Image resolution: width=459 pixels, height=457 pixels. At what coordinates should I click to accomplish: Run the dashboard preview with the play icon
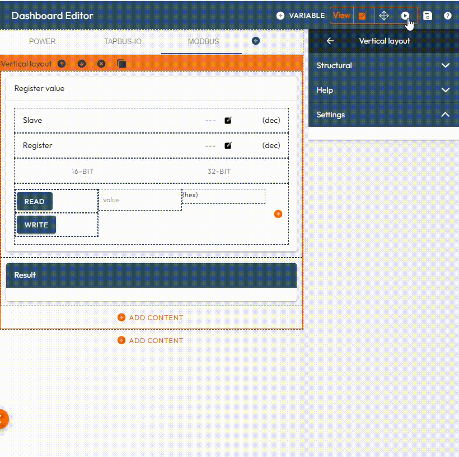[405, 16]
